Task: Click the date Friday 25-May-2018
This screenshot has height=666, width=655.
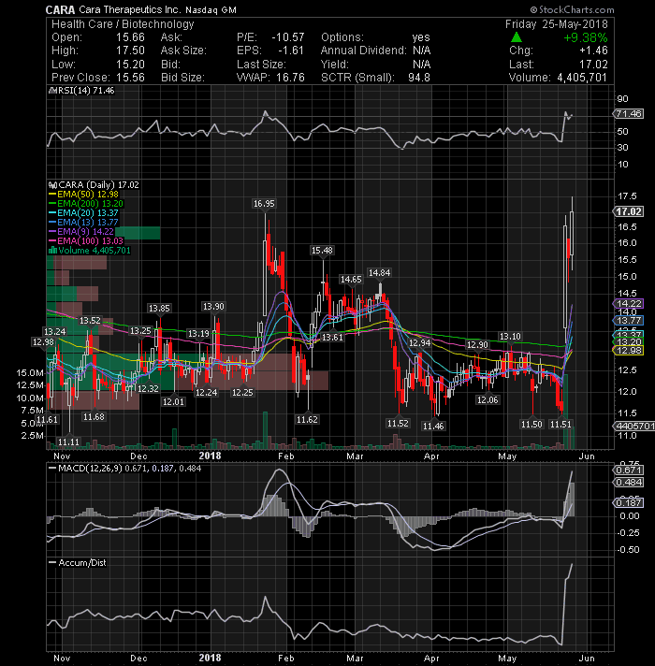Action: coord(557,24)
